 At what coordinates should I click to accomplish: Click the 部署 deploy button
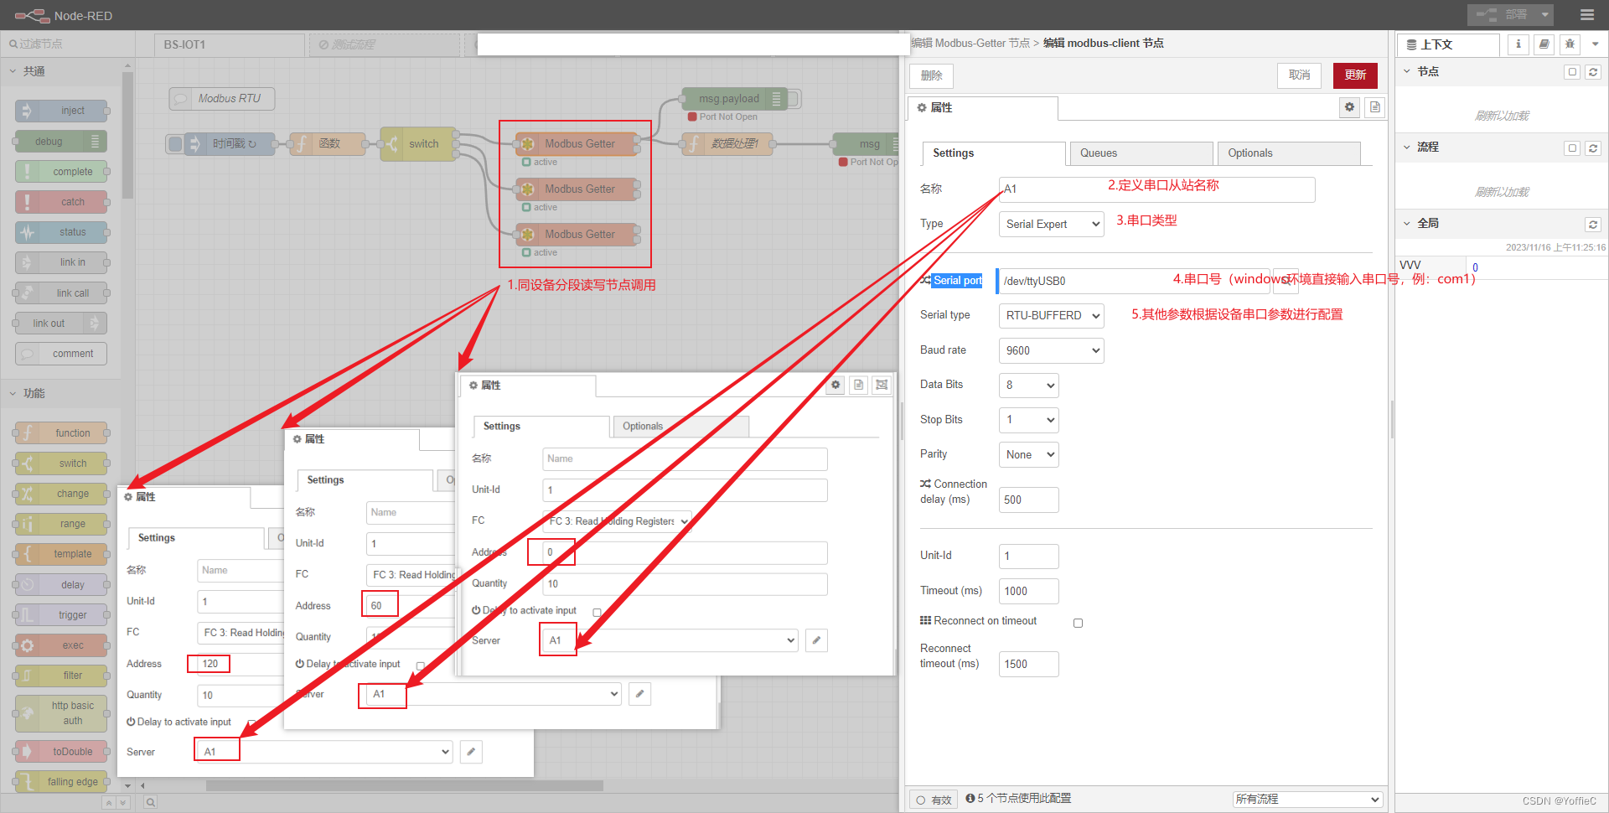[1502, 14]
